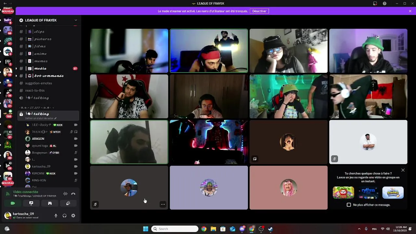416x234 pixels.
Task: Open the ZOSLA server icon
Action: tap(8, 145)
